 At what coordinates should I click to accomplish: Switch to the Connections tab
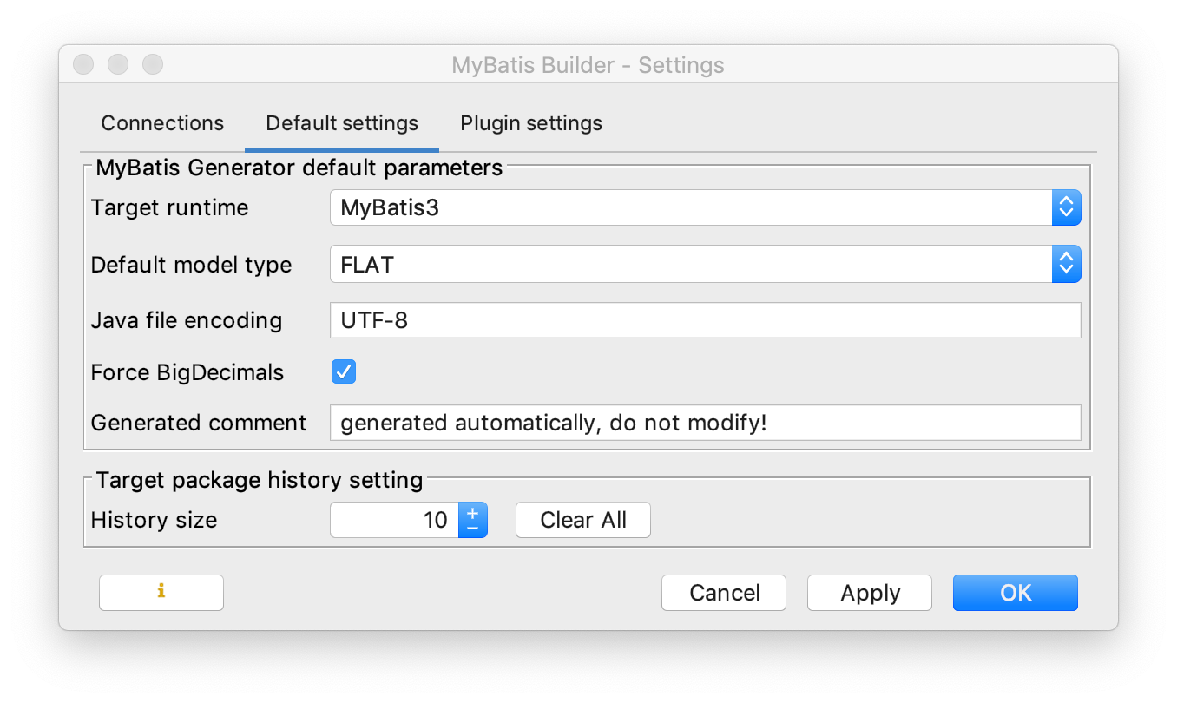point(162,123)
